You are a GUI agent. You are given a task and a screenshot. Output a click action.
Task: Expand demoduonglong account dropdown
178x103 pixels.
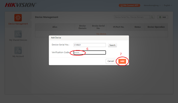point(152,5)
